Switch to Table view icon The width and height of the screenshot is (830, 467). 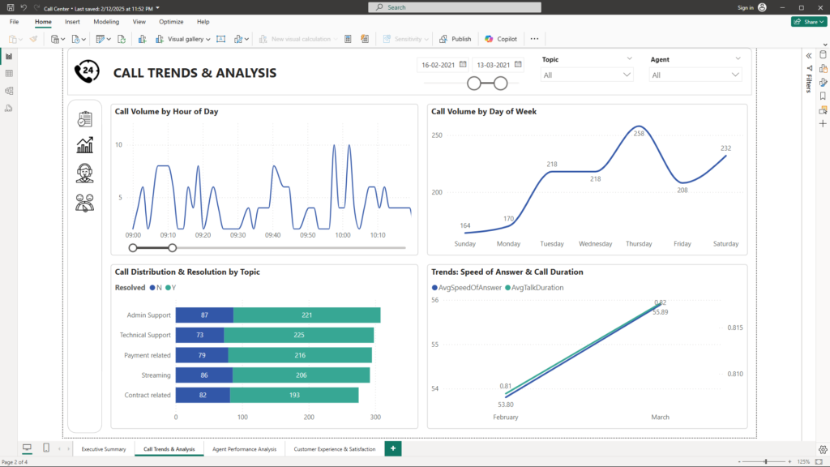click(x=9, y=73)
